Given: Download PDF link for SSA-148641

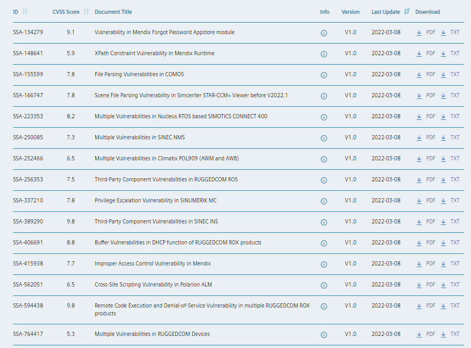Looking at the screenshot, I should (431, 53).
